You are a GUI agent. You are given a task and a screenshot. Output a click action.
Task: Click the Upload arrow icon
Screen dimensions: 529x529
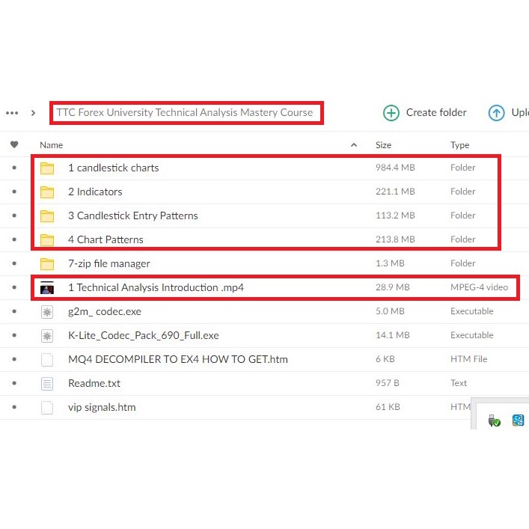click(496, 113)
